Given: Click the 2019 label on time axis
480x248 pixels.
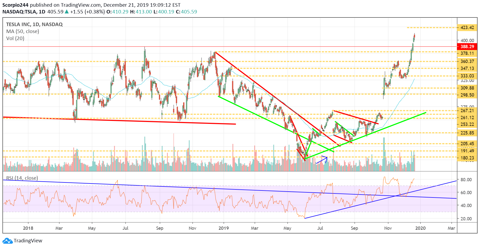Looking at the screenshot, I should tap(224, 228).
